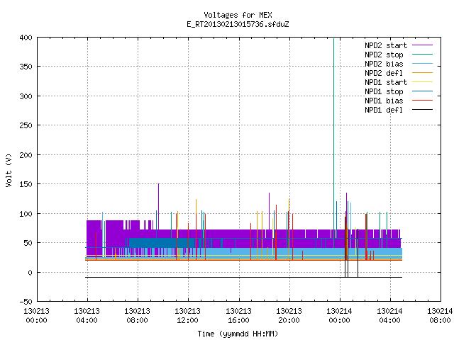Click the "Volt (V)" y-axis title
Image resolution: width=454 pixels, height=340 pixels.
9,170
